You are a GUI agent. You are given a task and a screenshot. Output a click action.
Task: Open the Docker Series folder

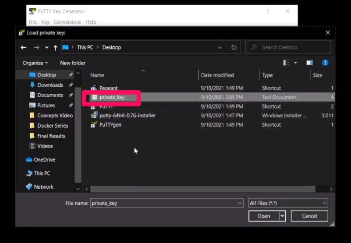(53, 126)
